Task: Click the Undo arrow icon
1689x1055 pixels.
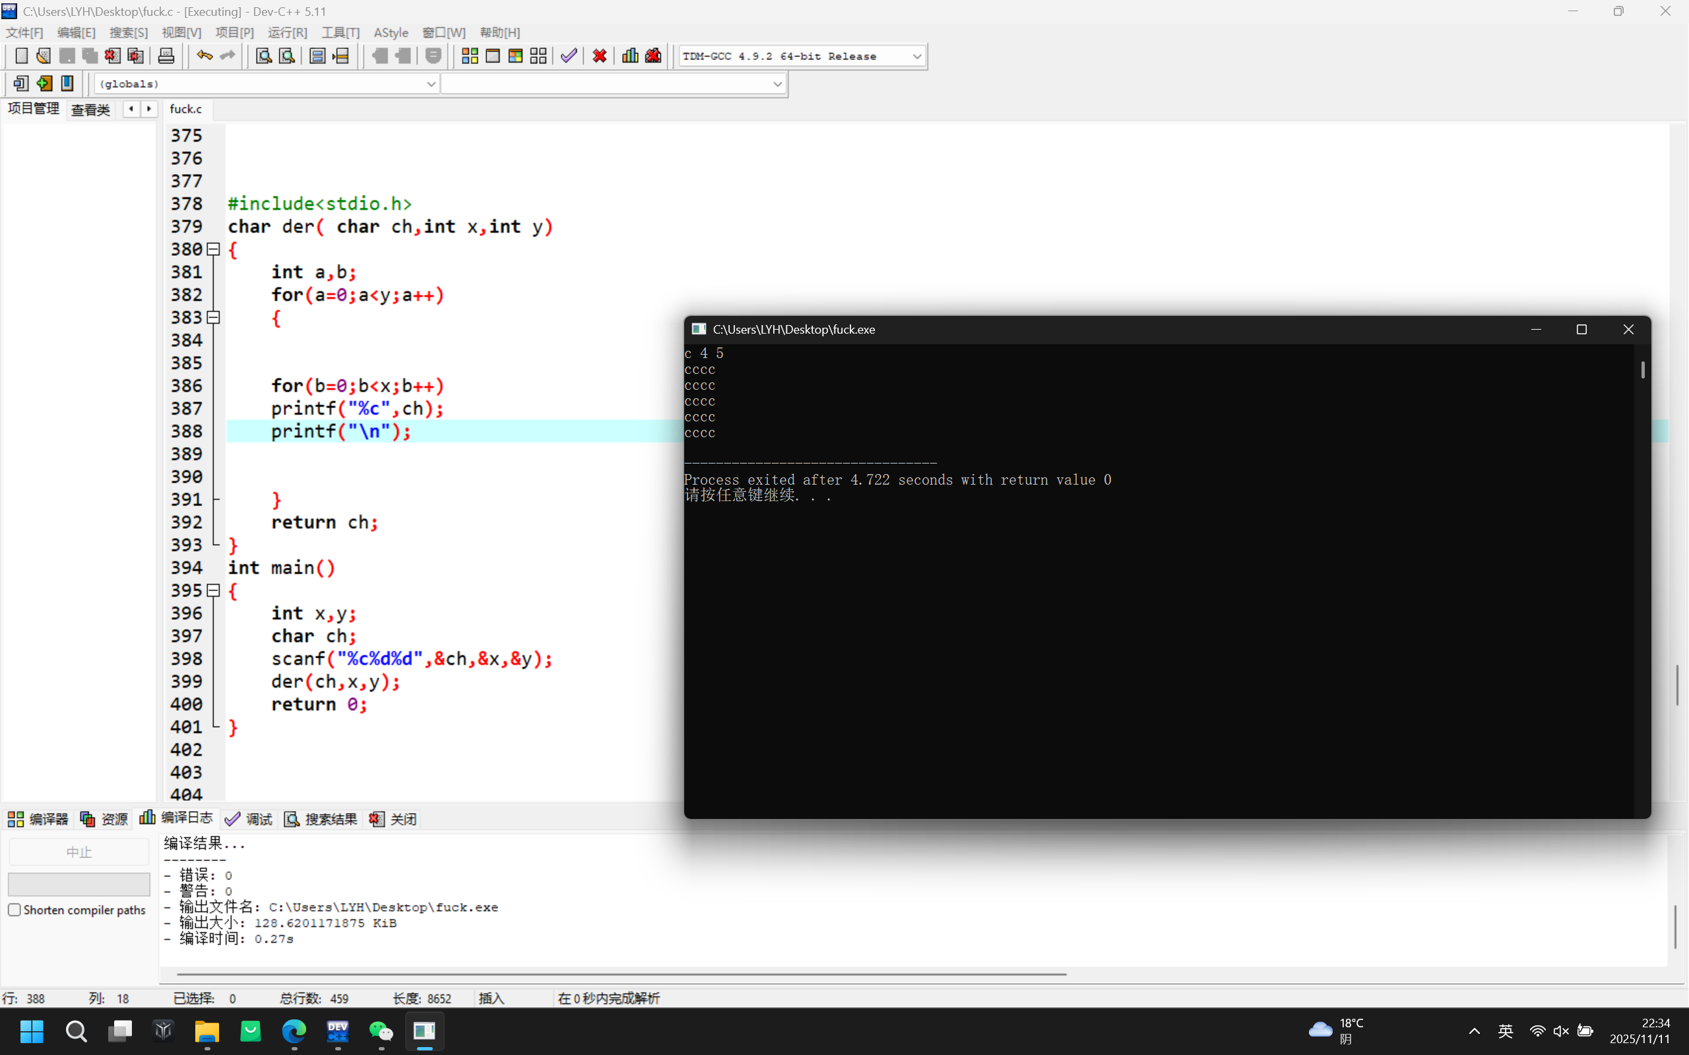Action: pos(204,56)
